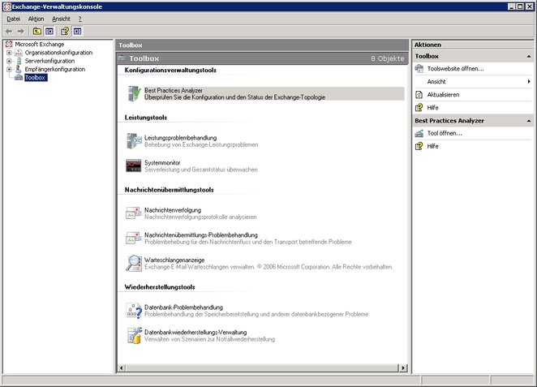This screenshot has height=387, width=537.
Task: Open the Aktion menu
Action: coord(36,19)
